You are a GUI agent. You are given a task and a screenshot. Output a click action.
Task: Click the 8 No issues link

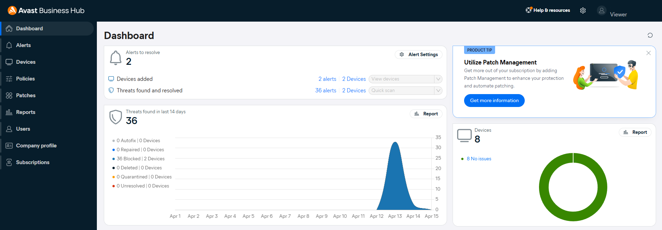coord(479,159)
